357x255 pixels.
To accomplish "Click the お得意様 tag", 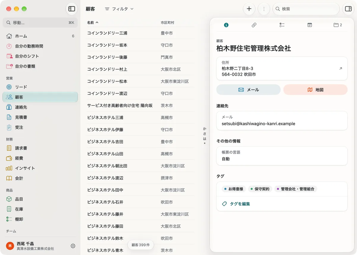I will [x=234, y=189].
